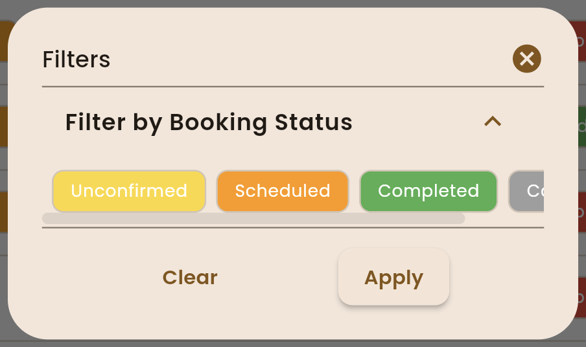Screen dimensions: 586x347
Task: Click the lowest red item at right edge
Action: [581, 297]
